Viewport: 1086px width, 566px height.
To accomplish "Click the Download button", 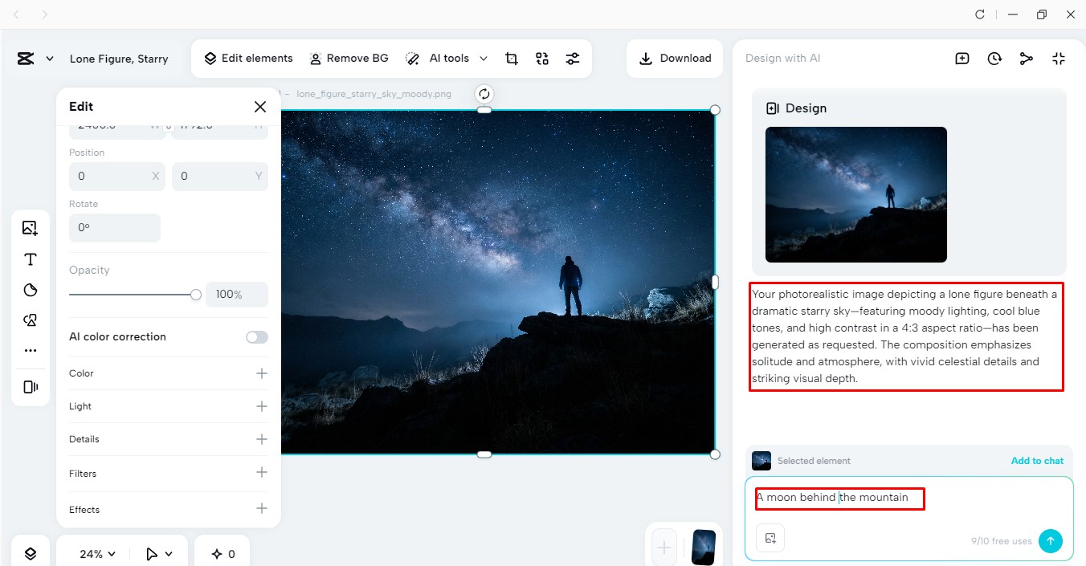I will point(675,58).
